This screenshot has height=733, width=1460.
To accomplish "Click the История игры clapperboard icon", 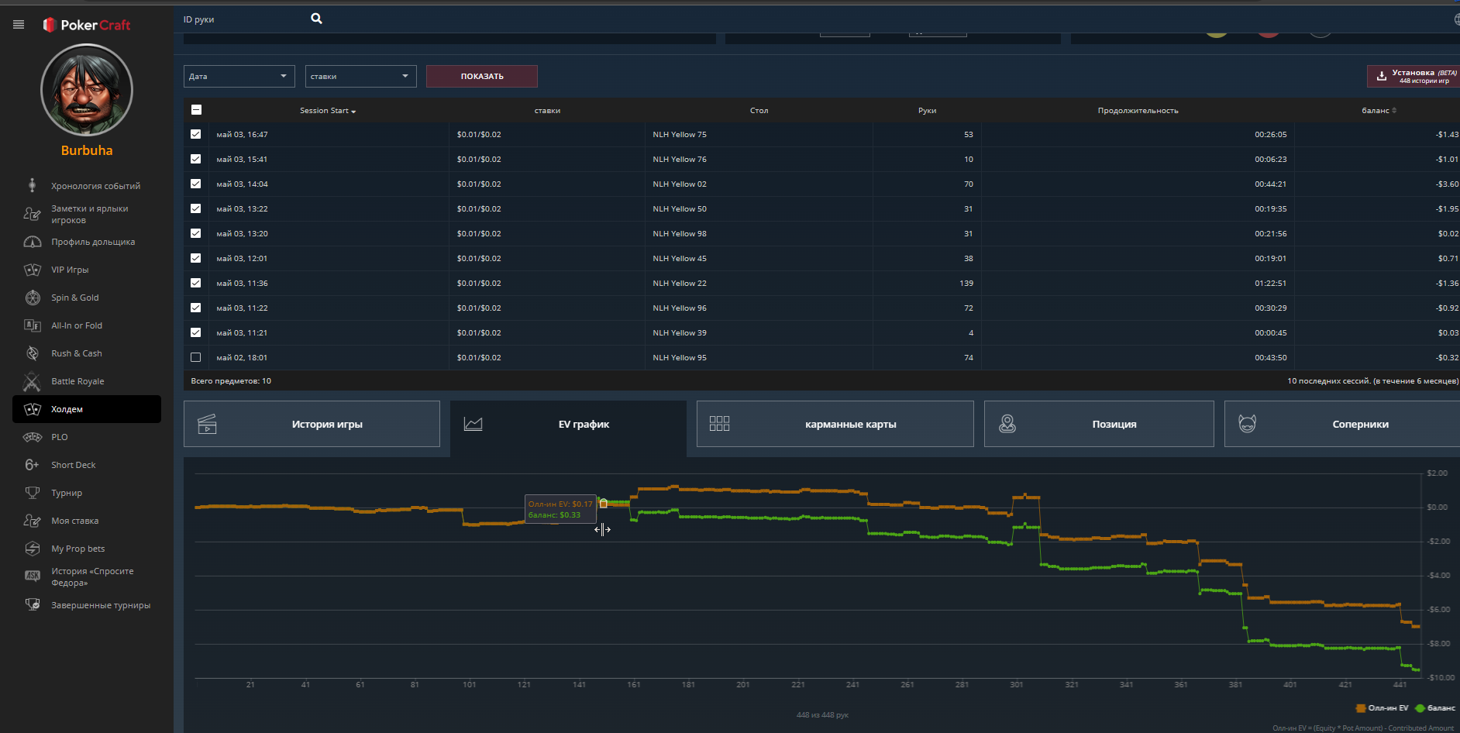I will pyautogui.click(x=207, y=424).
